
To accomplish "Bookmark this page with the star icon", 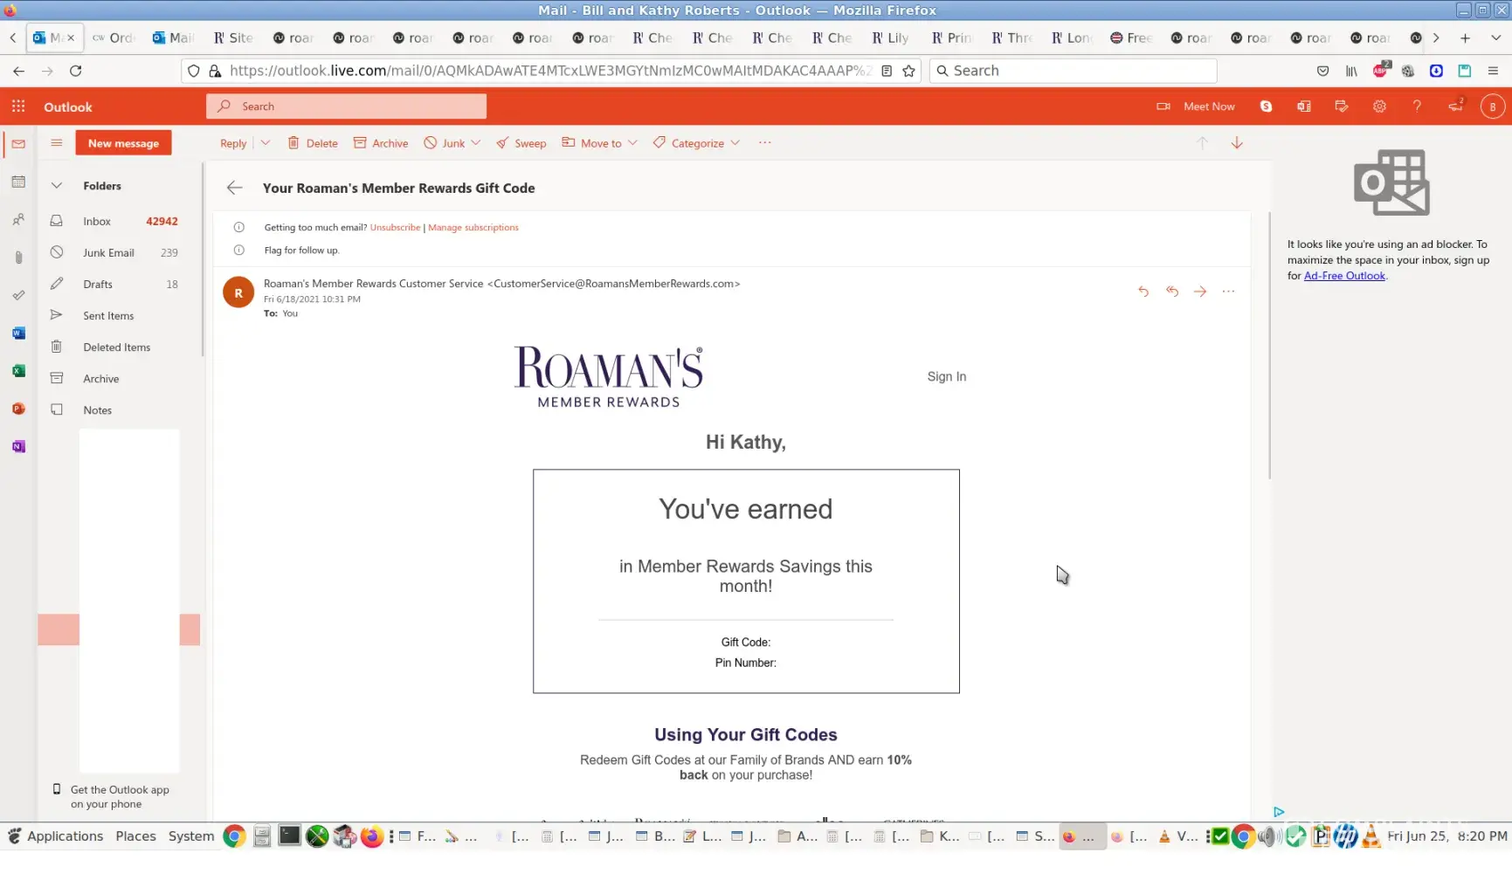I will pyautogui.click(x=909, y=71).
